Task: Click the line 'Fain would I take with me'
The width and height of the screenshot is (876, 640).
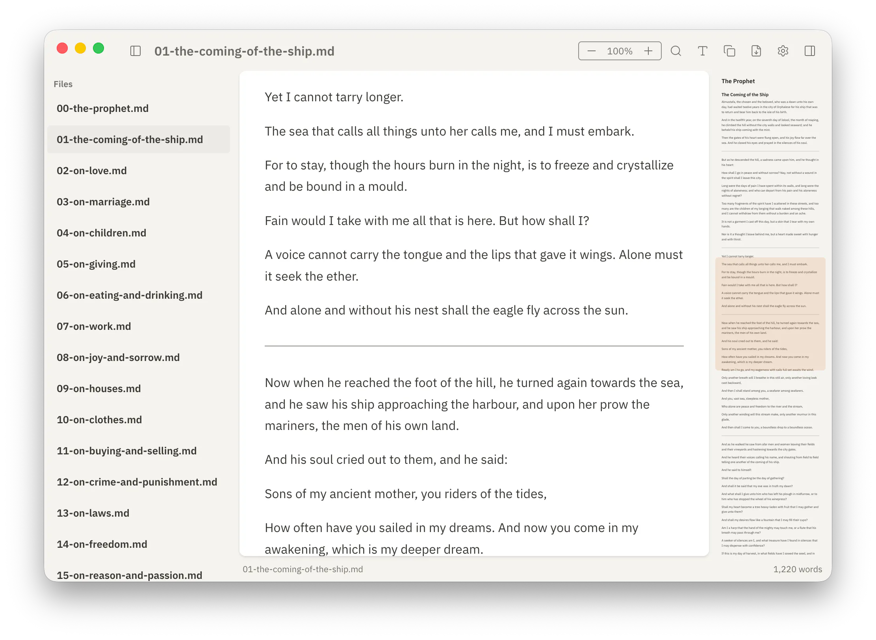Action: 427,221
